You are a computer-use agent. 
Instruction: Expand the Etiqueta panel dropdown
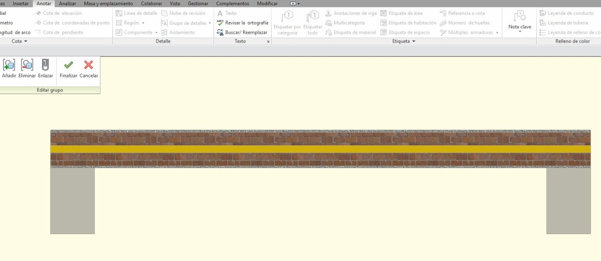coord(404,41)
